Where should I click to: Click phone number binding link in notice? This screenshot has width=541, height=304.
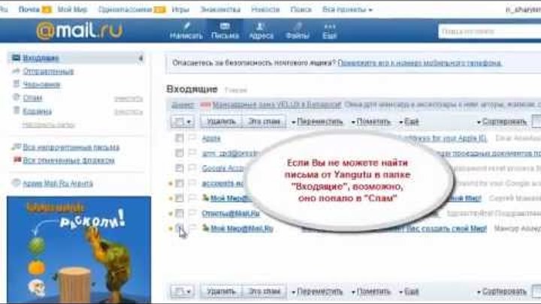click(x=419, y=63)
